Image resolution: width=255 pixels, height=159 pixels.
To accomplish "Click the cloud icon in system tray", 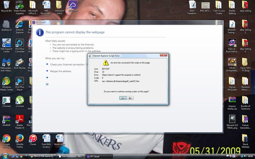I will pyautogui.click(x=227, y=156).
